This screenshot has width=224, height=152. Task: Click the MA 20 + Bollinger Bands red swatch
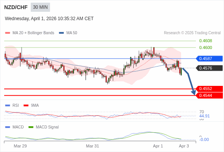click(8, 33)
